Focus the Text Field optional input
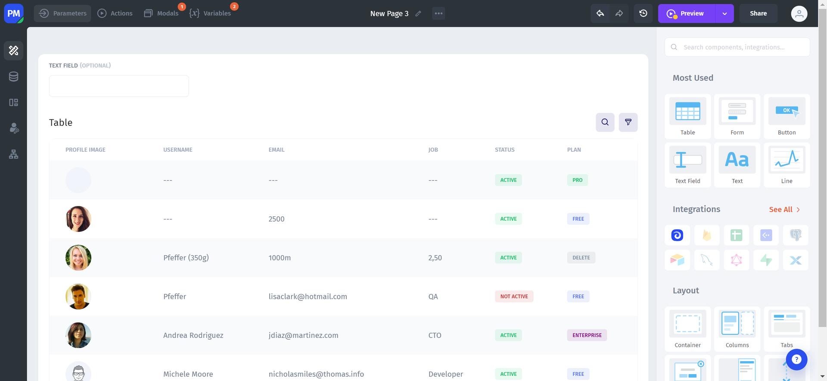The image size is (827, 381). [x=119, y=86]
